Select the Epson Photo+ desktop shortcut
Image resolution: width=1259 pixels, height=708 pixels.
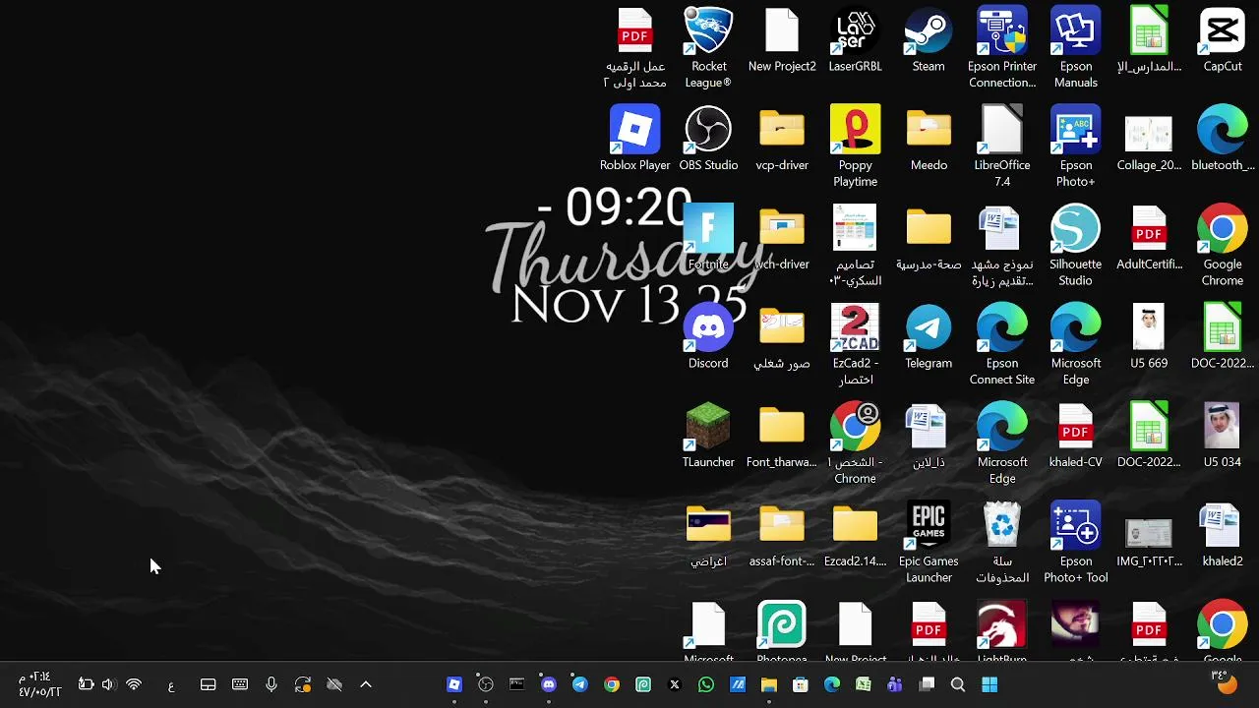[x=1075, y=146]
